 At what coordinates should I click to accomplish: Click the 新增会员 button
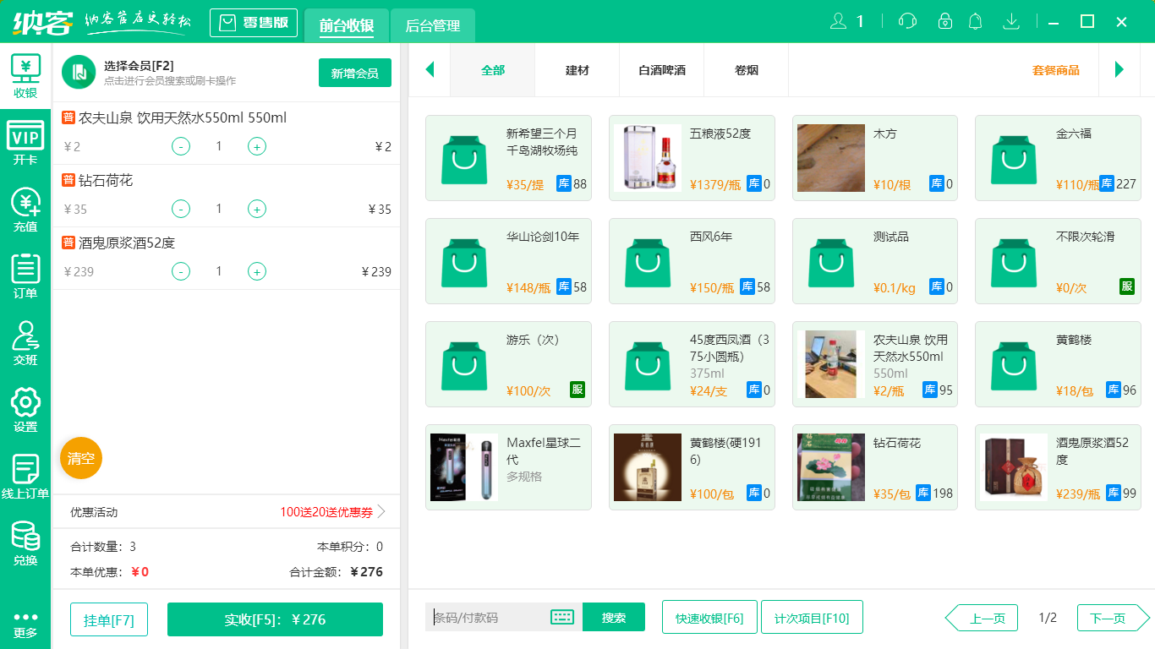point(354,73)
